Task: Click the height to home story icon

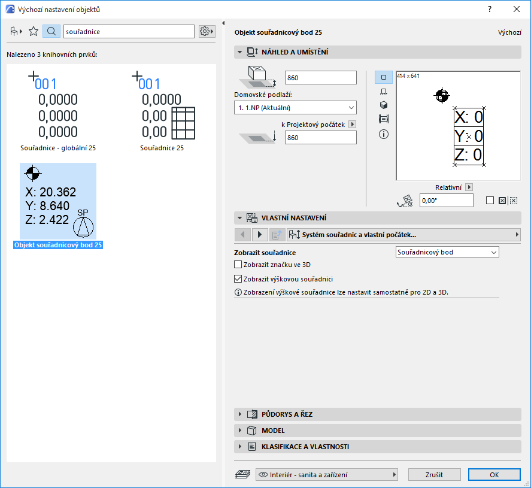Action: (257, 77)
